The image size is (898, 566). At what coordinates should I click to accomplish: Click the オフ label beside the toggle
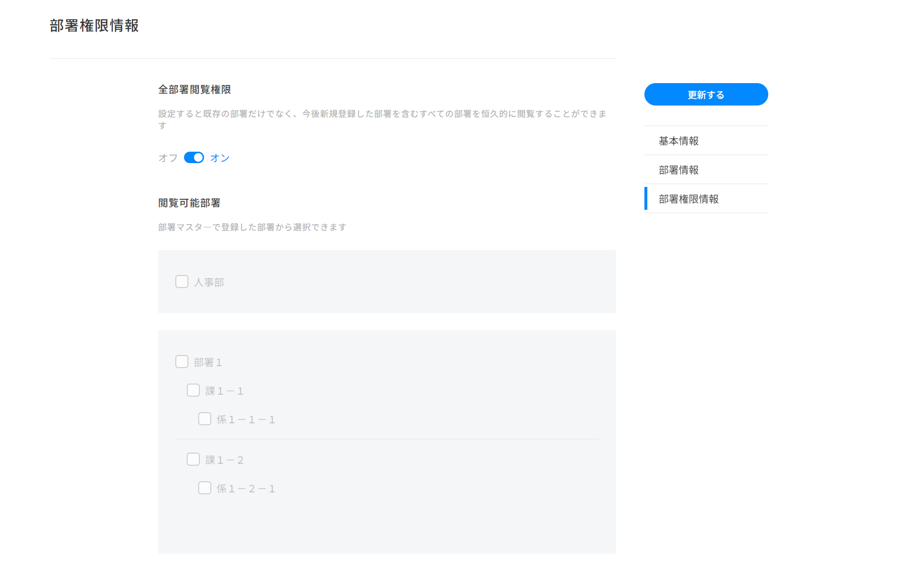[x=168, y=158]
